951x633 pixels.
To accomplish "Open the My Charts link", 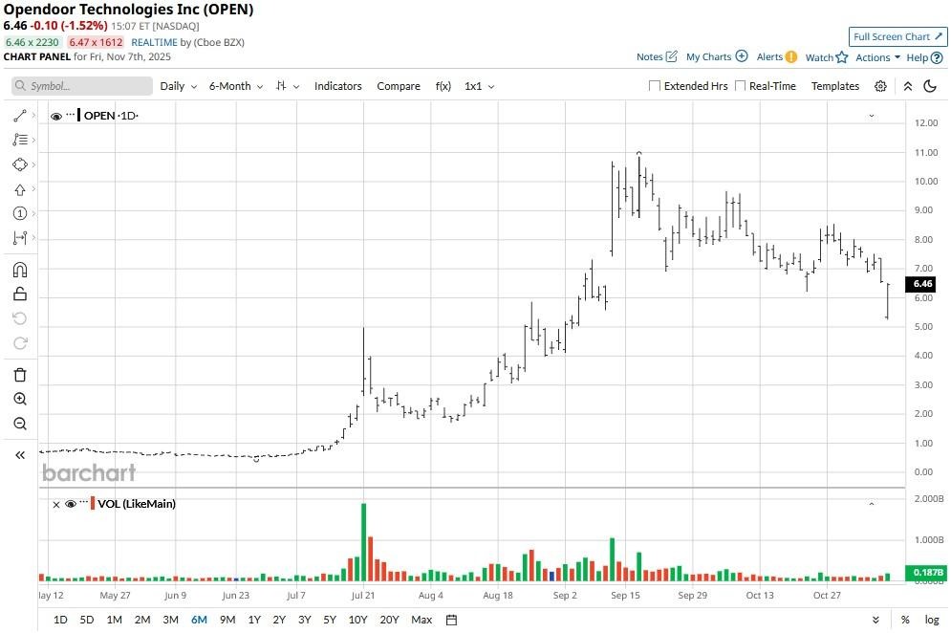I will click(708, 57).
